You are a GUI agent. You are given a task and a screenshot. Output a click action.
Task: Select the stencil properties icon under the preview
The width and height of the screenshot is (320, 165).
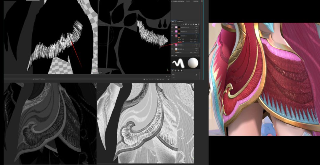(178, 71)
